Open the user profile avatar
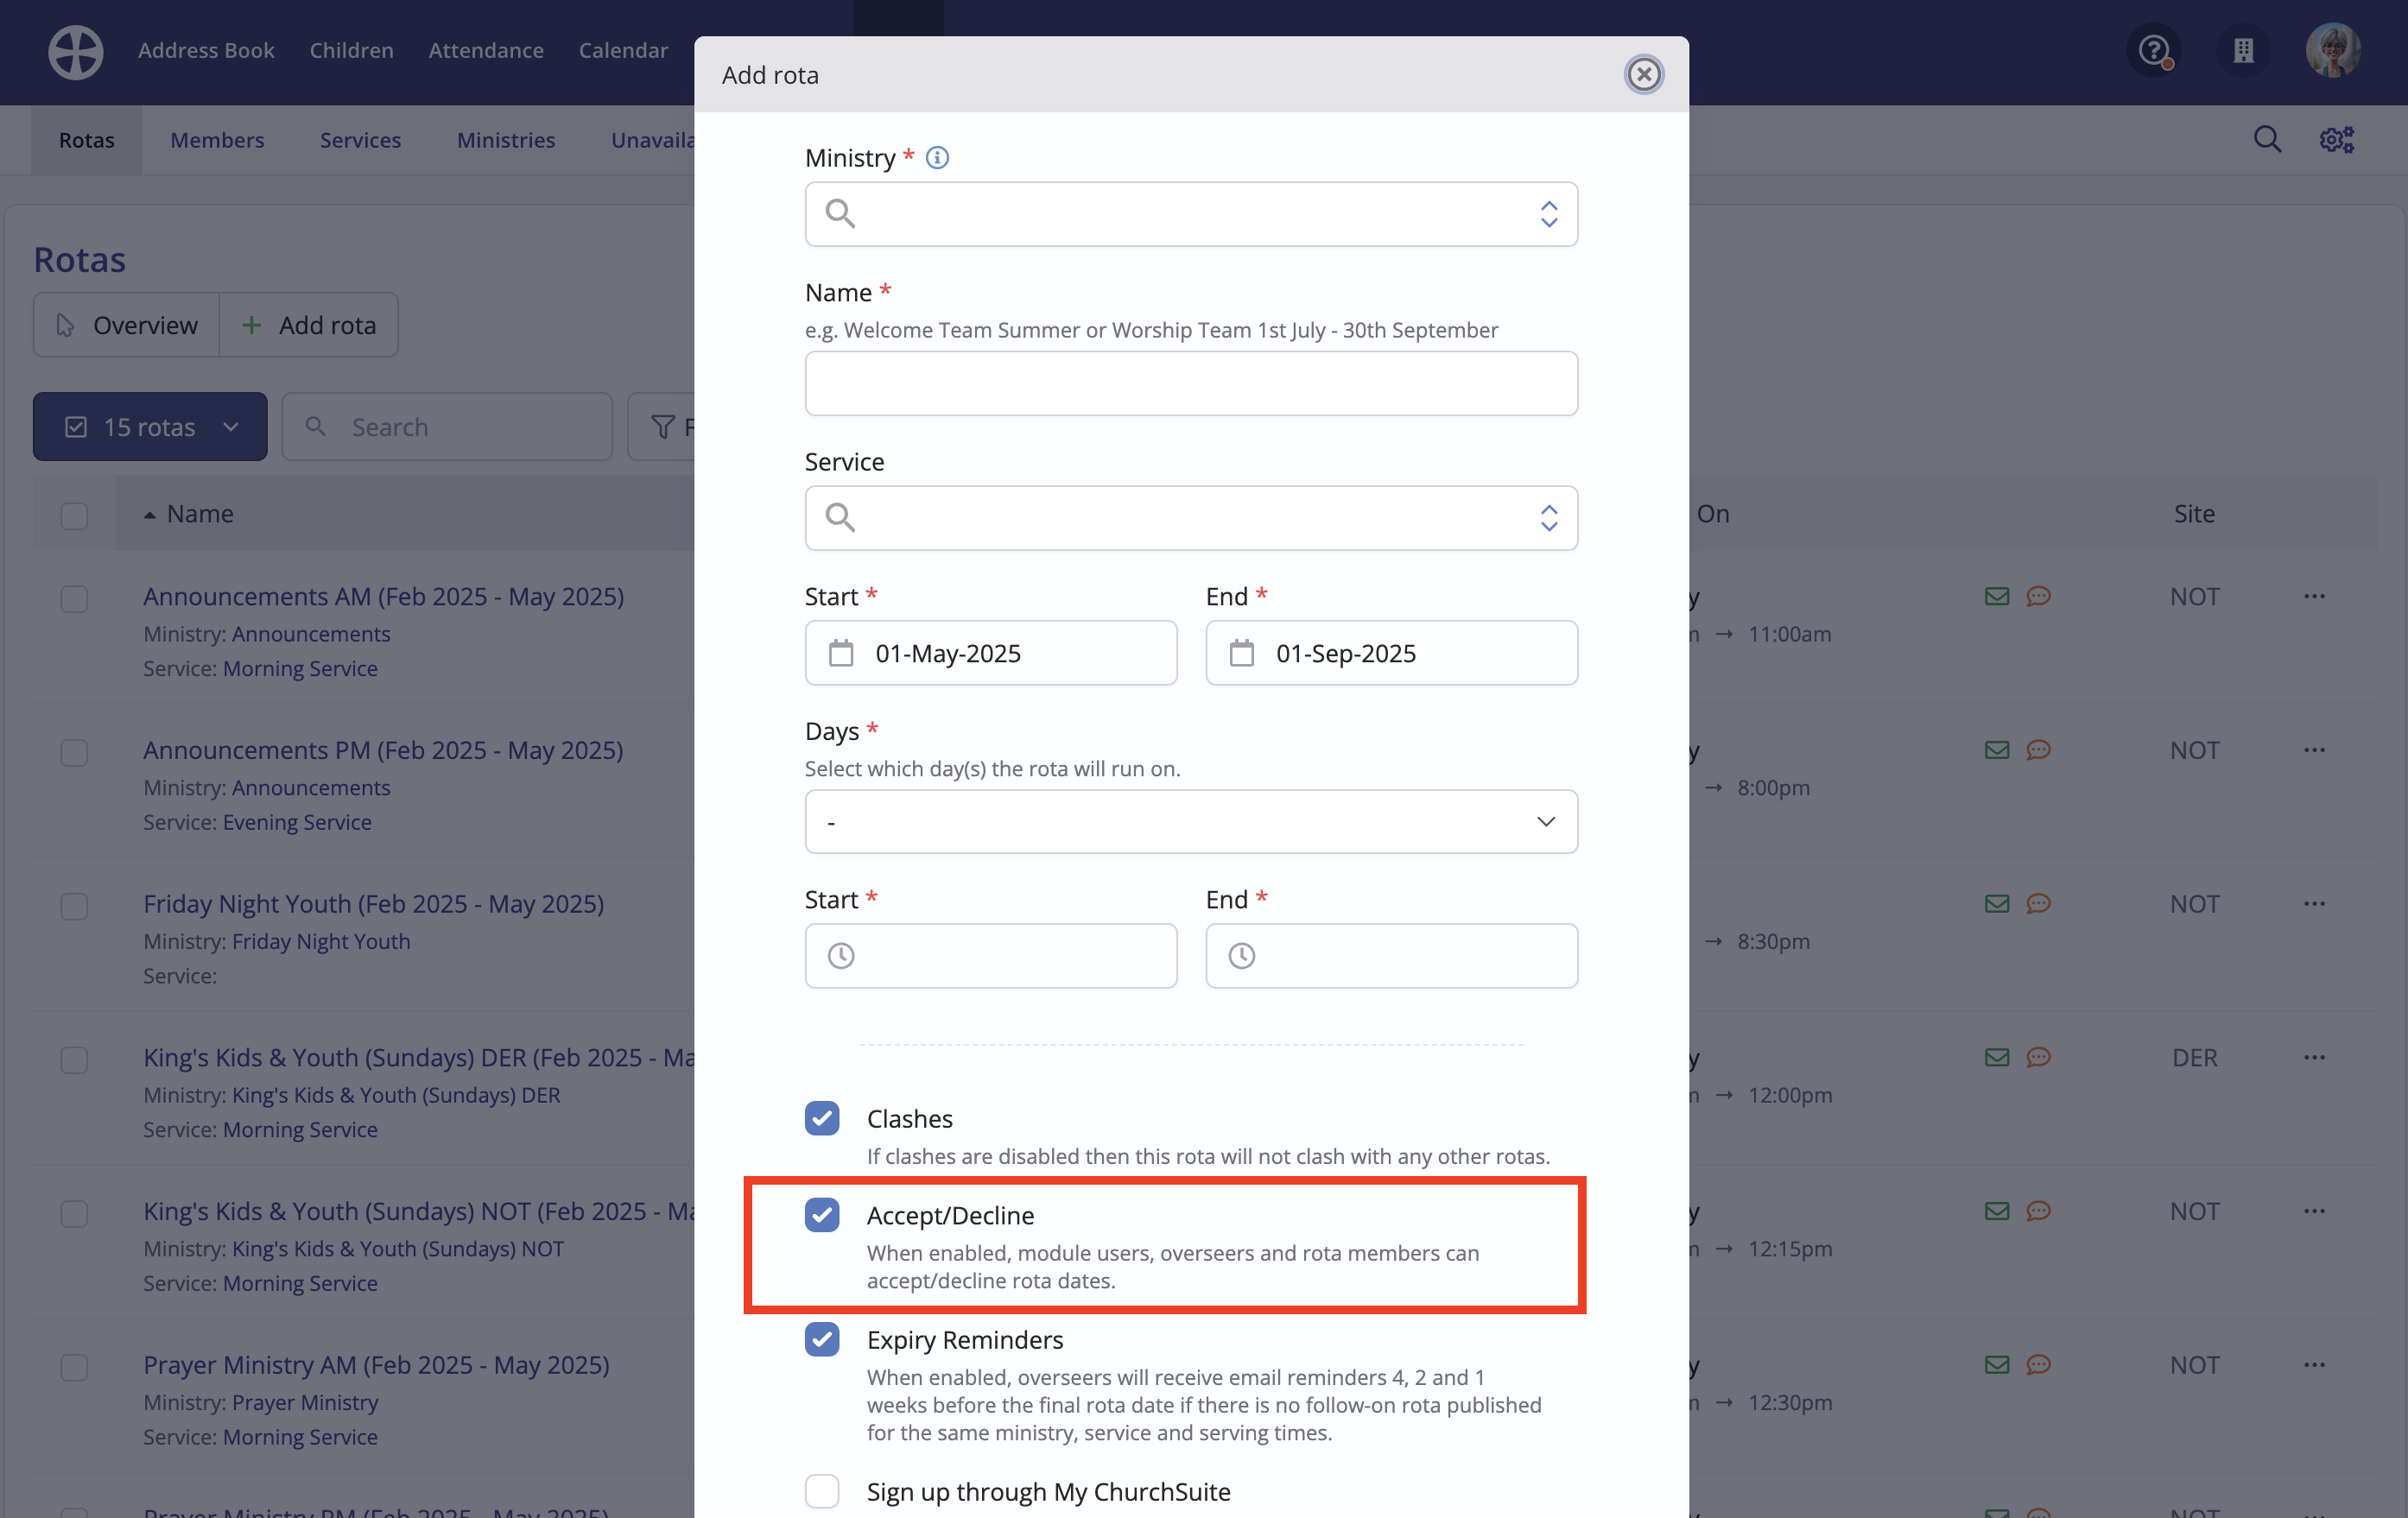The height and width of the screenshot is (1518, 2408). [x=2334, y=50]
